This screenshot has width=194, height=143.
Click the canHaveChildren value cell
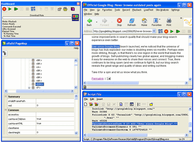[x=55, y=119]
